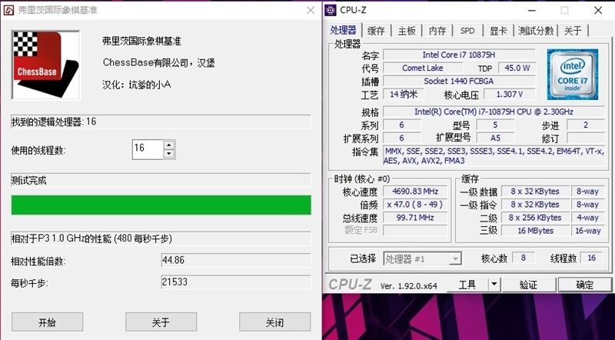Viewport: 615px width, 340px height.
Task: Expand the 处理器 #1 selection dropdown
Action: [x=455, y=259]
